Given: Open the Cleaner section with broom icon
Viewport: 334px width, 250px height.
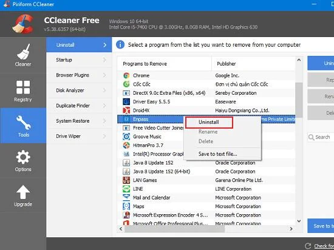Looking at the screenshot, I should coord(23,52).
